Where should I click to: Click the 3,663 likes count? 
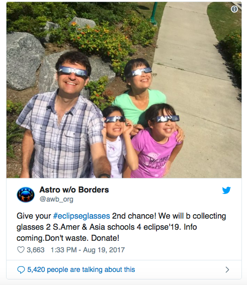36,250
